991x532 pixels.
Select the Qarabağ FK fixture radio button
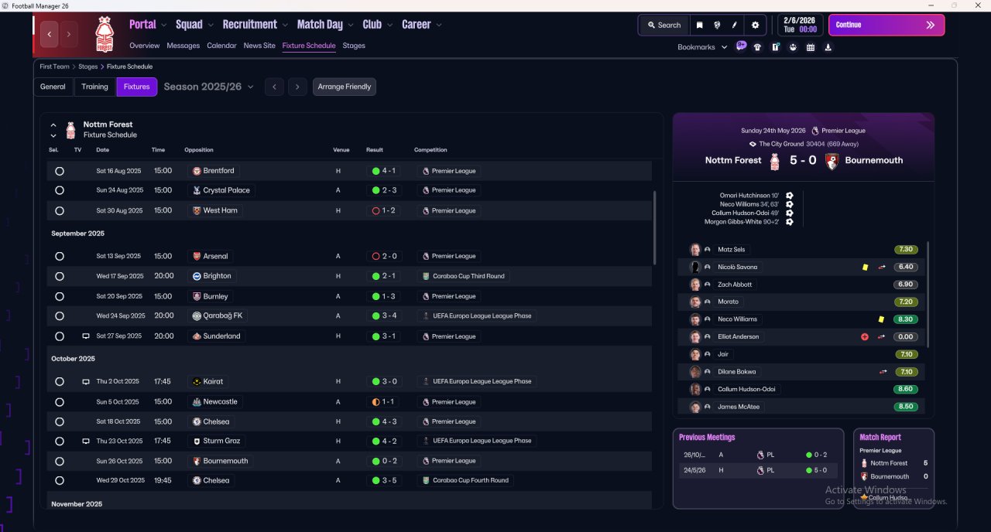click(x=60, y=315)
